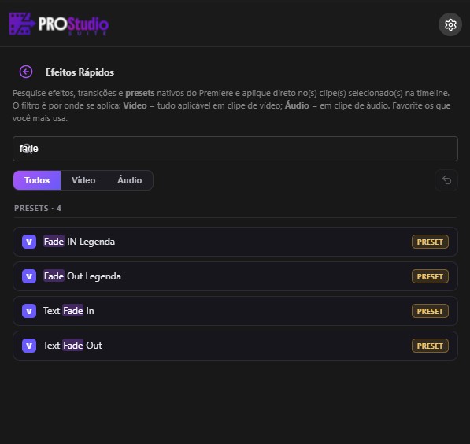Select the Todos filter tab
This screenshot has width=470, height=444.
[x=37, y=180]
